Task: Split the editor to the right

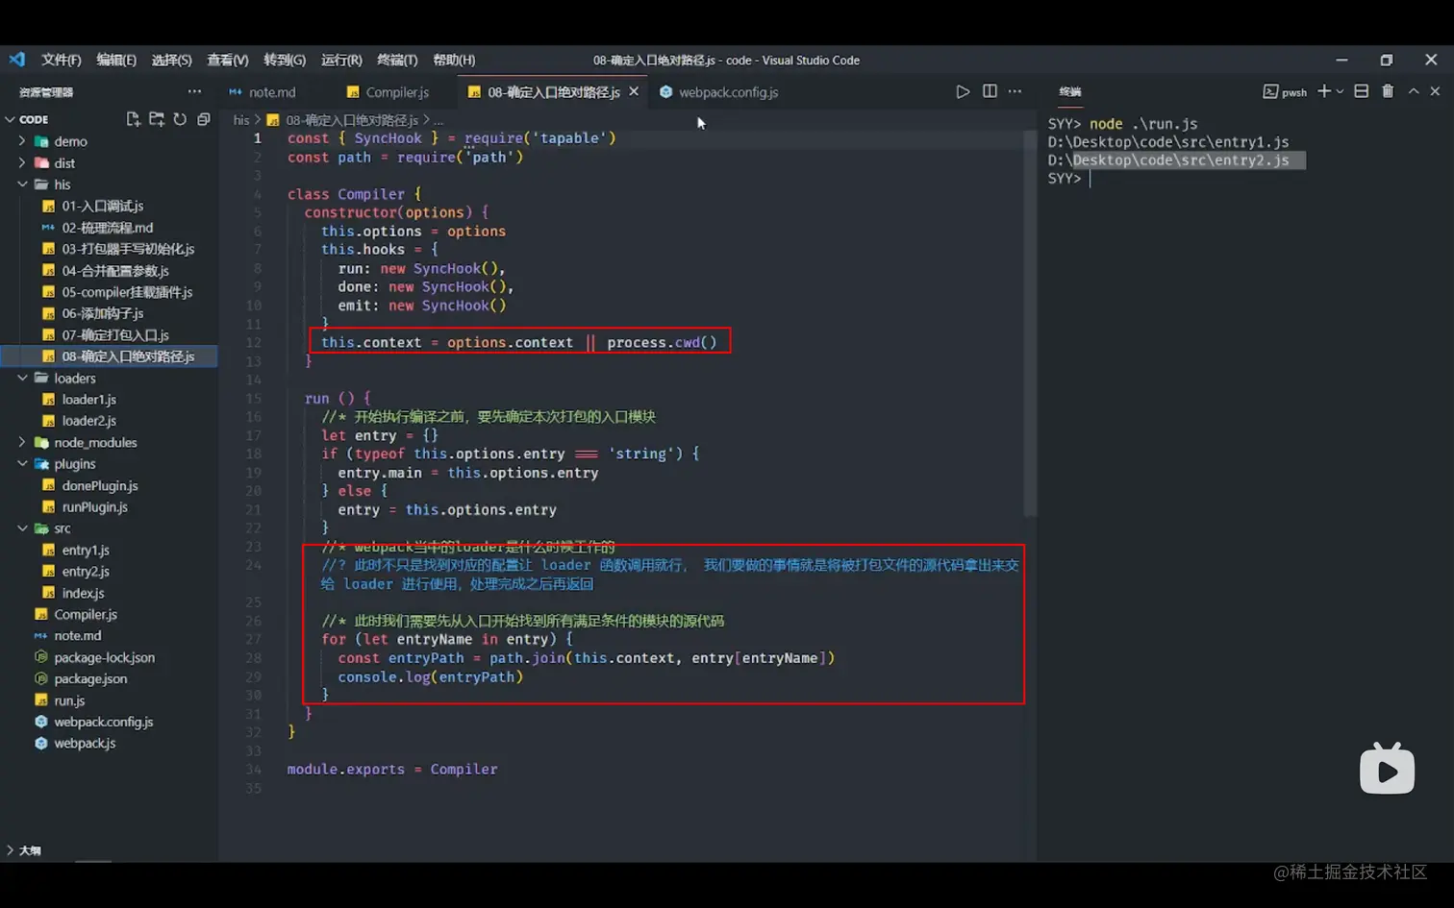Action: [990, 91]
